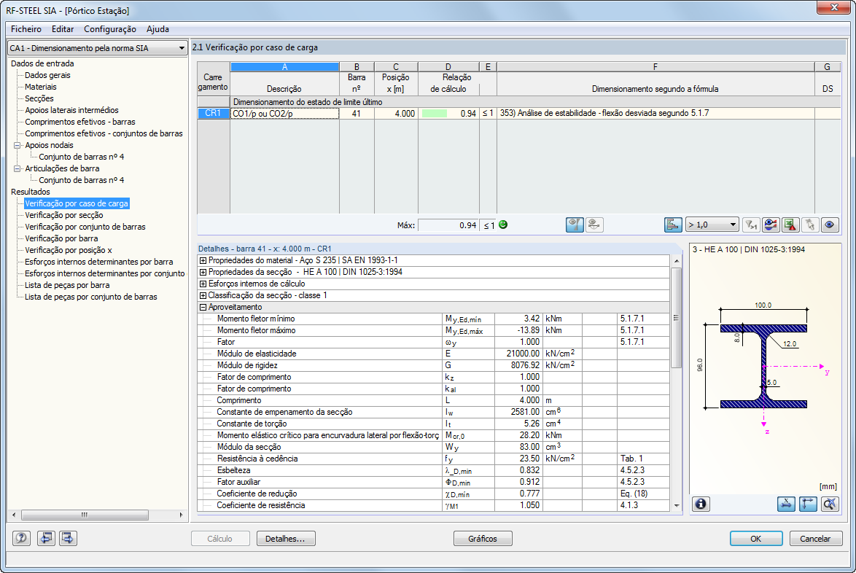Viewport: 856px width, 573px height.
Task: Click the Módulo de elasticidade row
Action: pos(433,354)
